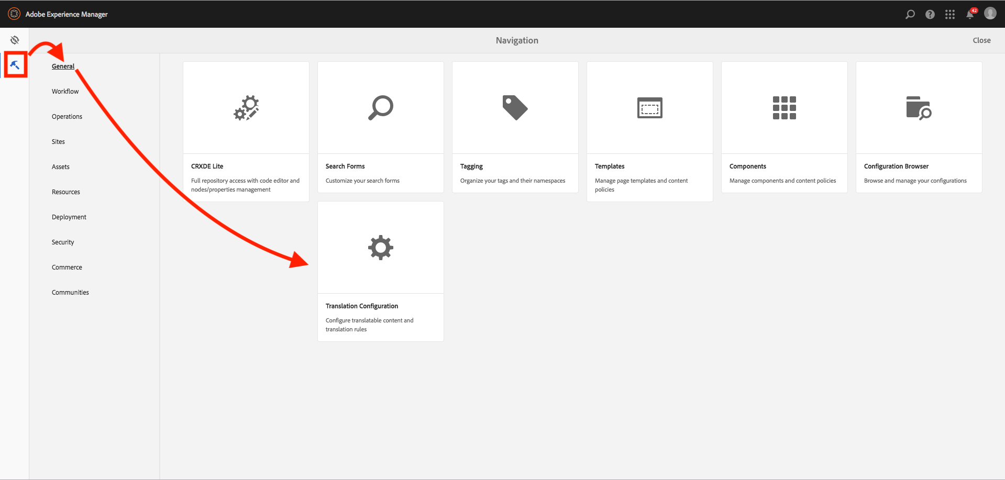Open the user profile avatar

coord(990,14)
